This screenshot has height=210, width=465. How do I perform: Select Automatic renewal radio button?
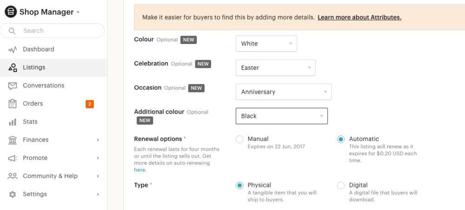tap(341, 140)
